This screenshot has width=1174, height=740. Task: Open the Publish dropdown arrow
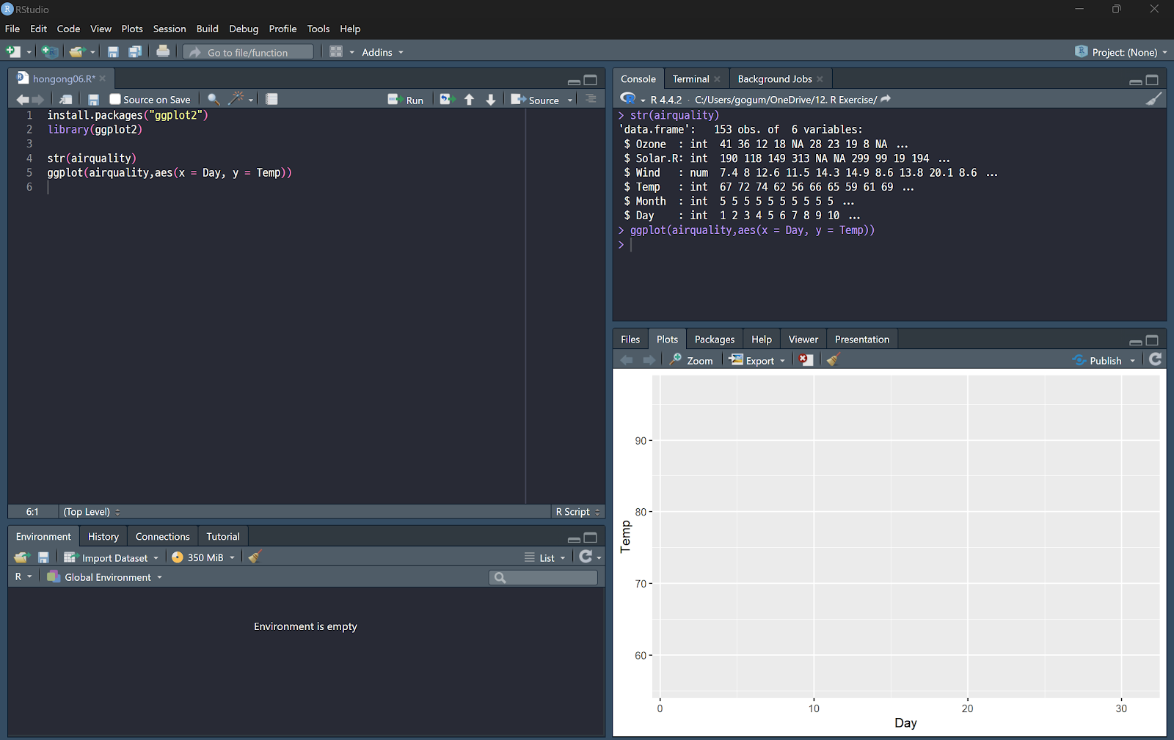point(1132,361)
